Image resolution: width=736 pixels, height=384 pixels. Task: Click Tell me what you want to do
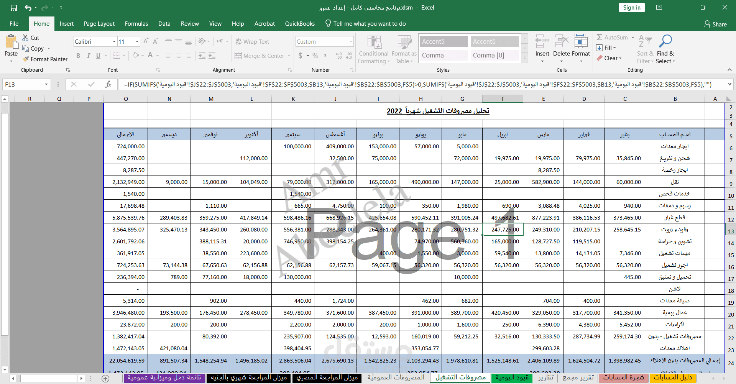(365, 24)
